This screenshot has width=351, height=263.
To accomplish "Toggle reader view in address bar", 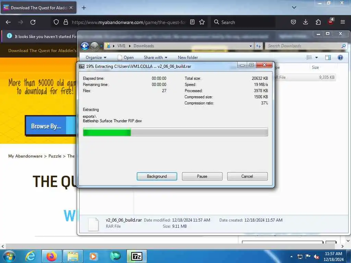I will [x=192, y=22].
